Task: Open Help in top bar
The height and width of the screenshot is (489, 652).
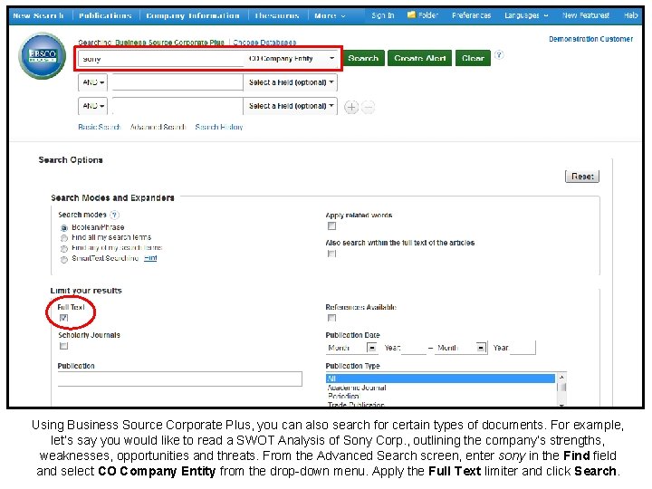Action: [630, 15]
